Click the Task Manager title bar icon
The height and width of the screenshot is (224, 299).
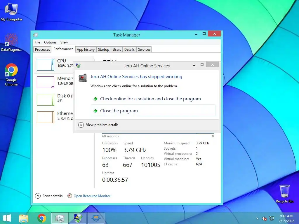click(36, 35)
